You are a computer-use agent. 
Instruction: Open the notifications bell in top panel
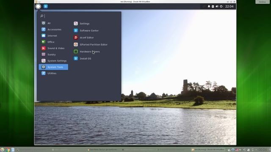tap(209, 6)
